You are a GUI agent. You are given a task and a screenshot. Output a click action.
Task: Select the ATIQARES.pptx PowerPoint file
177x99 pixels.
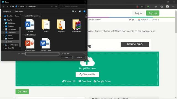[x=30, y=45]
